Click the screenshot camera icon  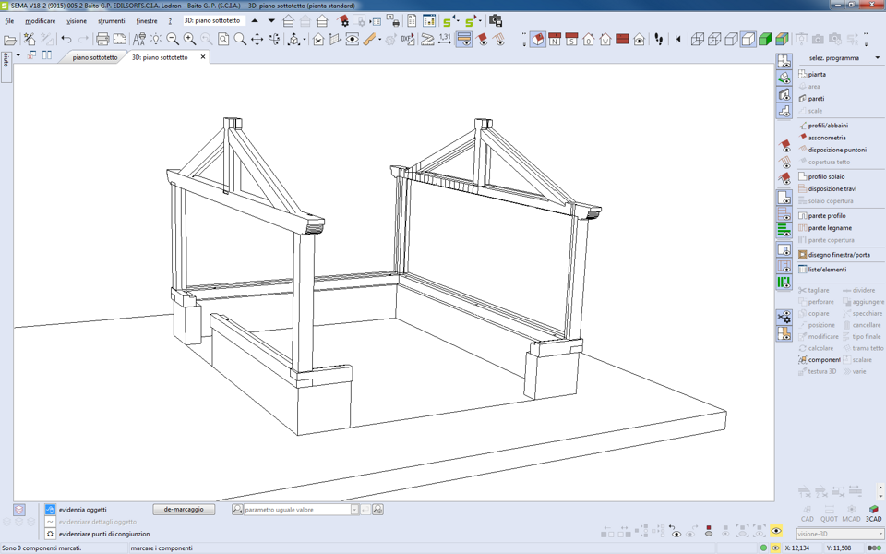click(x=496, y=20)
